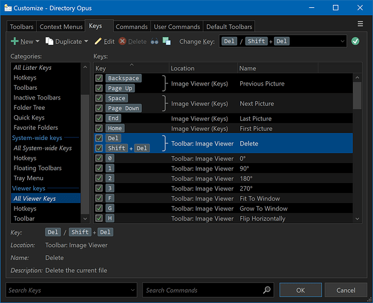Switch to the Commands tab
The height and width of the screenshot is (303, 373).
pyautogui.click(x=132, y=27)
